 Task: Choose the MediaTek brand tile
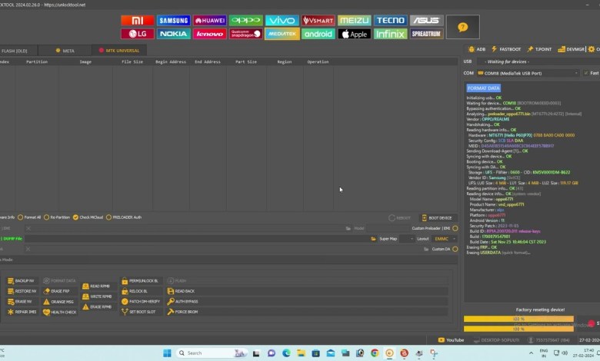point(282,34)
